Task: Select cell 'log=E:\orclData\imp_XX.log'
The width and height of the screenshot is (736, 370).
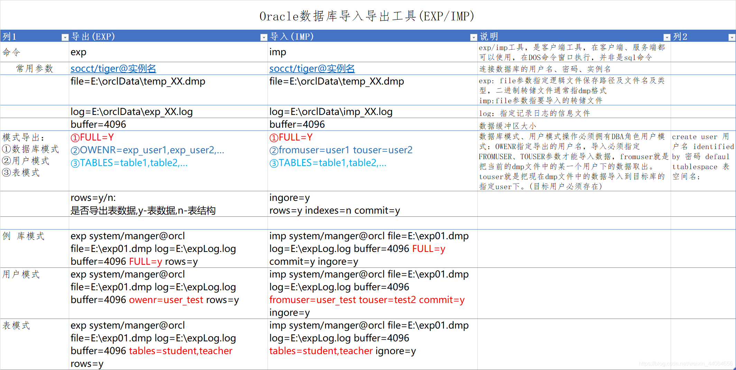Action: point(373,111)
